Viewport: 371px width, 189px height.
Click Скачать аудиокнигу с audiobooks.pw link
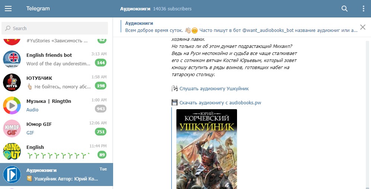click(x=220, y=103)
